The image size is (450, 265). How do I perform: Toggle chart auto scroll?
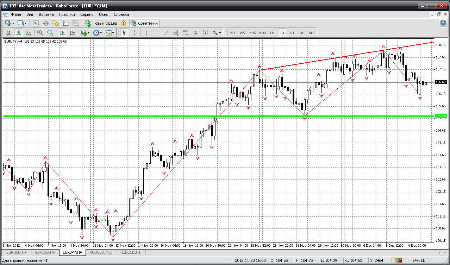pos(62,33)
